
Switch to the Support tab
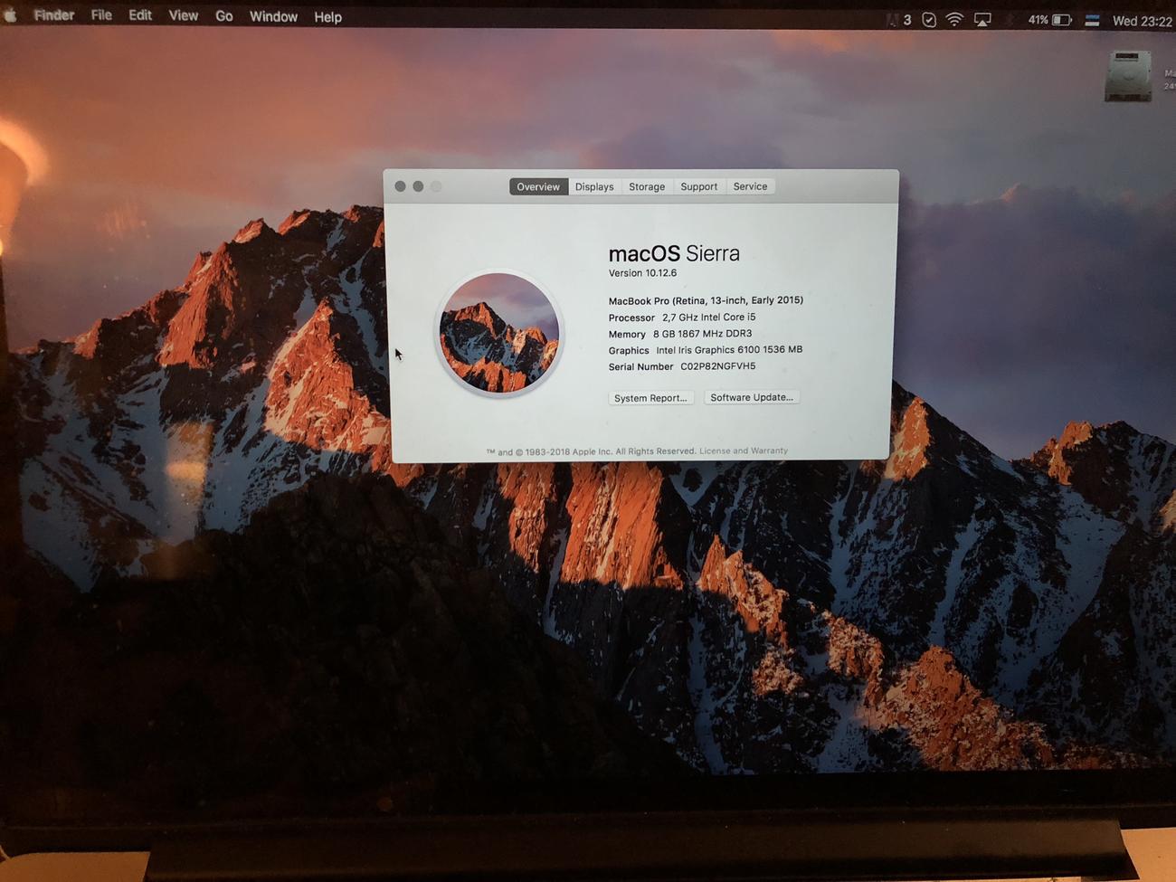coord(699,186)
